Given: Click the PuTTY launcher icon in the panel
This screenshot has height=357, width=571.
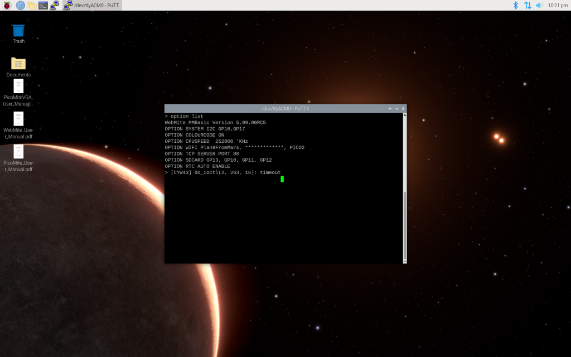Looking at the screenshot, I should (x=55, y=5).
